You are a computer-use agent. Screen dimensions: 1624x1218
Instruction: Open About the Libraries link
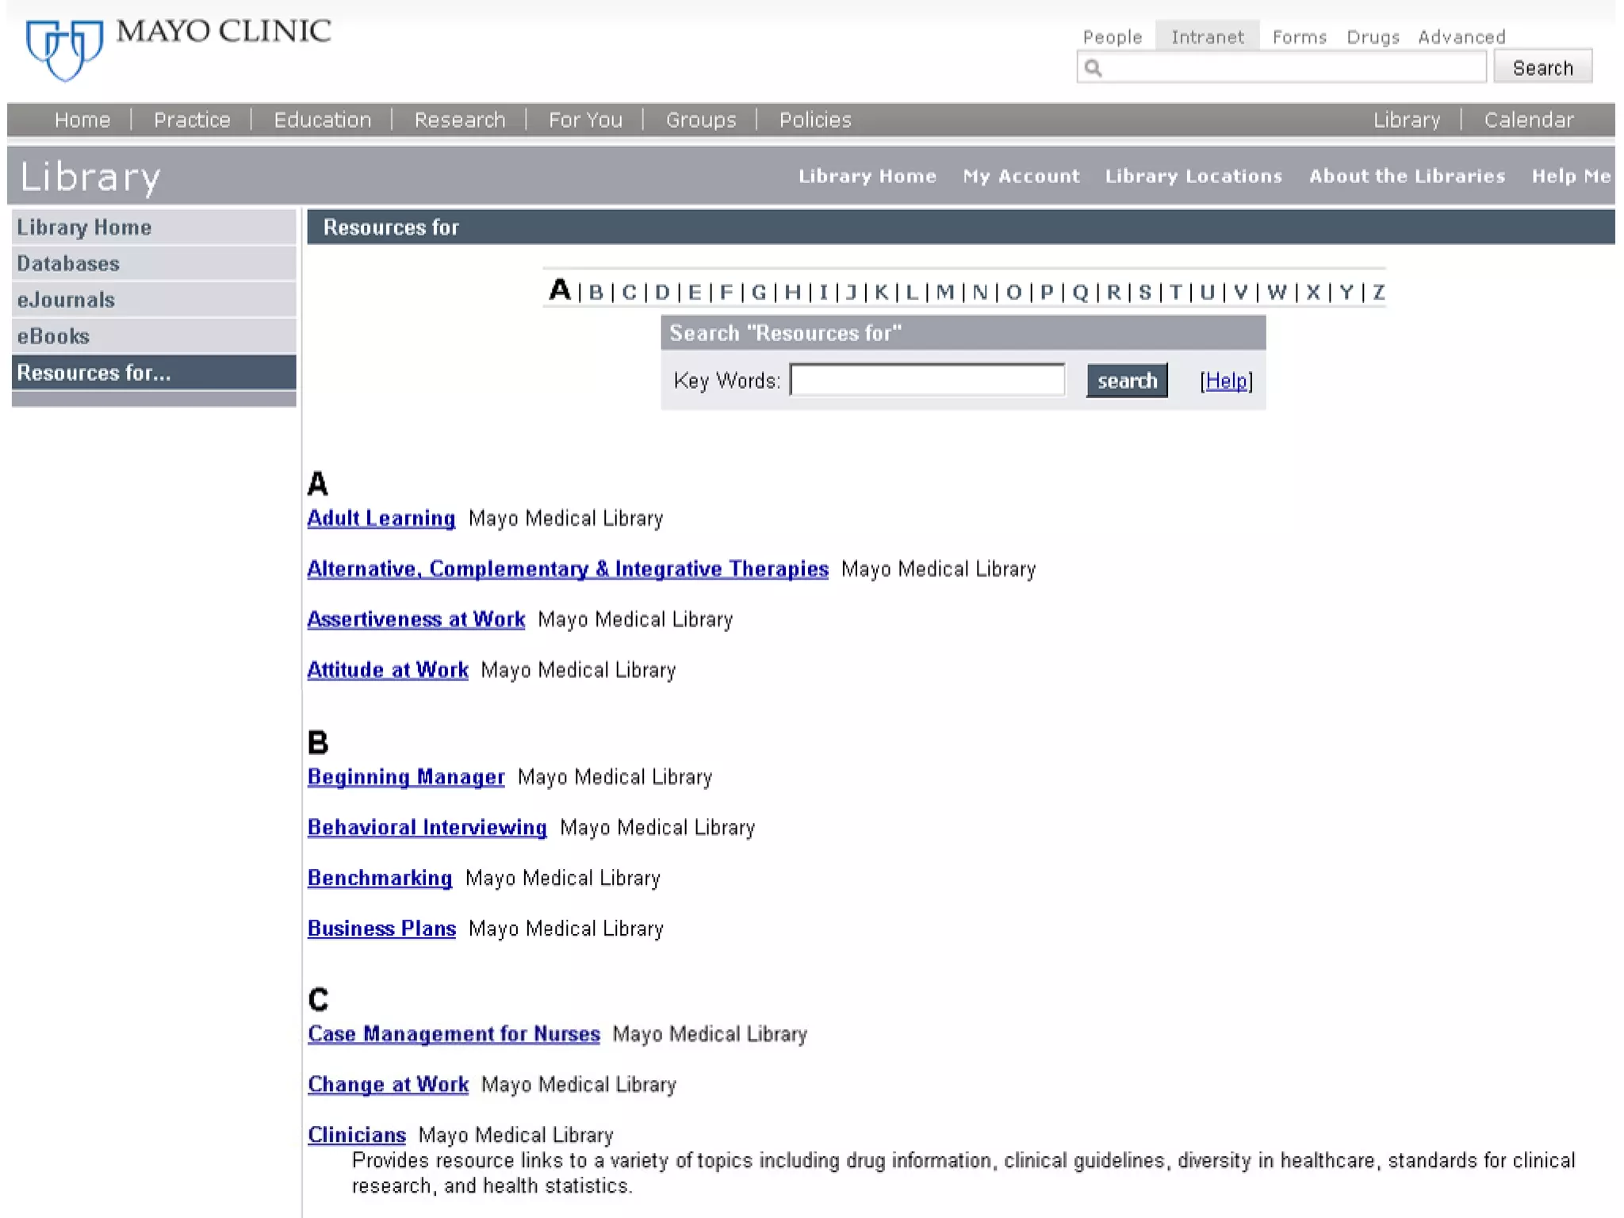click(1407, 176)
